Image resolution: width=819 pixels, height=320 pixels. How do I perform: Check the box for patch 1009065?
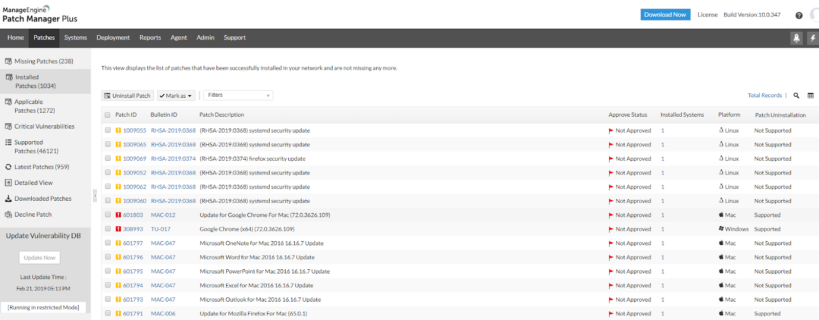tap(108, 144)
